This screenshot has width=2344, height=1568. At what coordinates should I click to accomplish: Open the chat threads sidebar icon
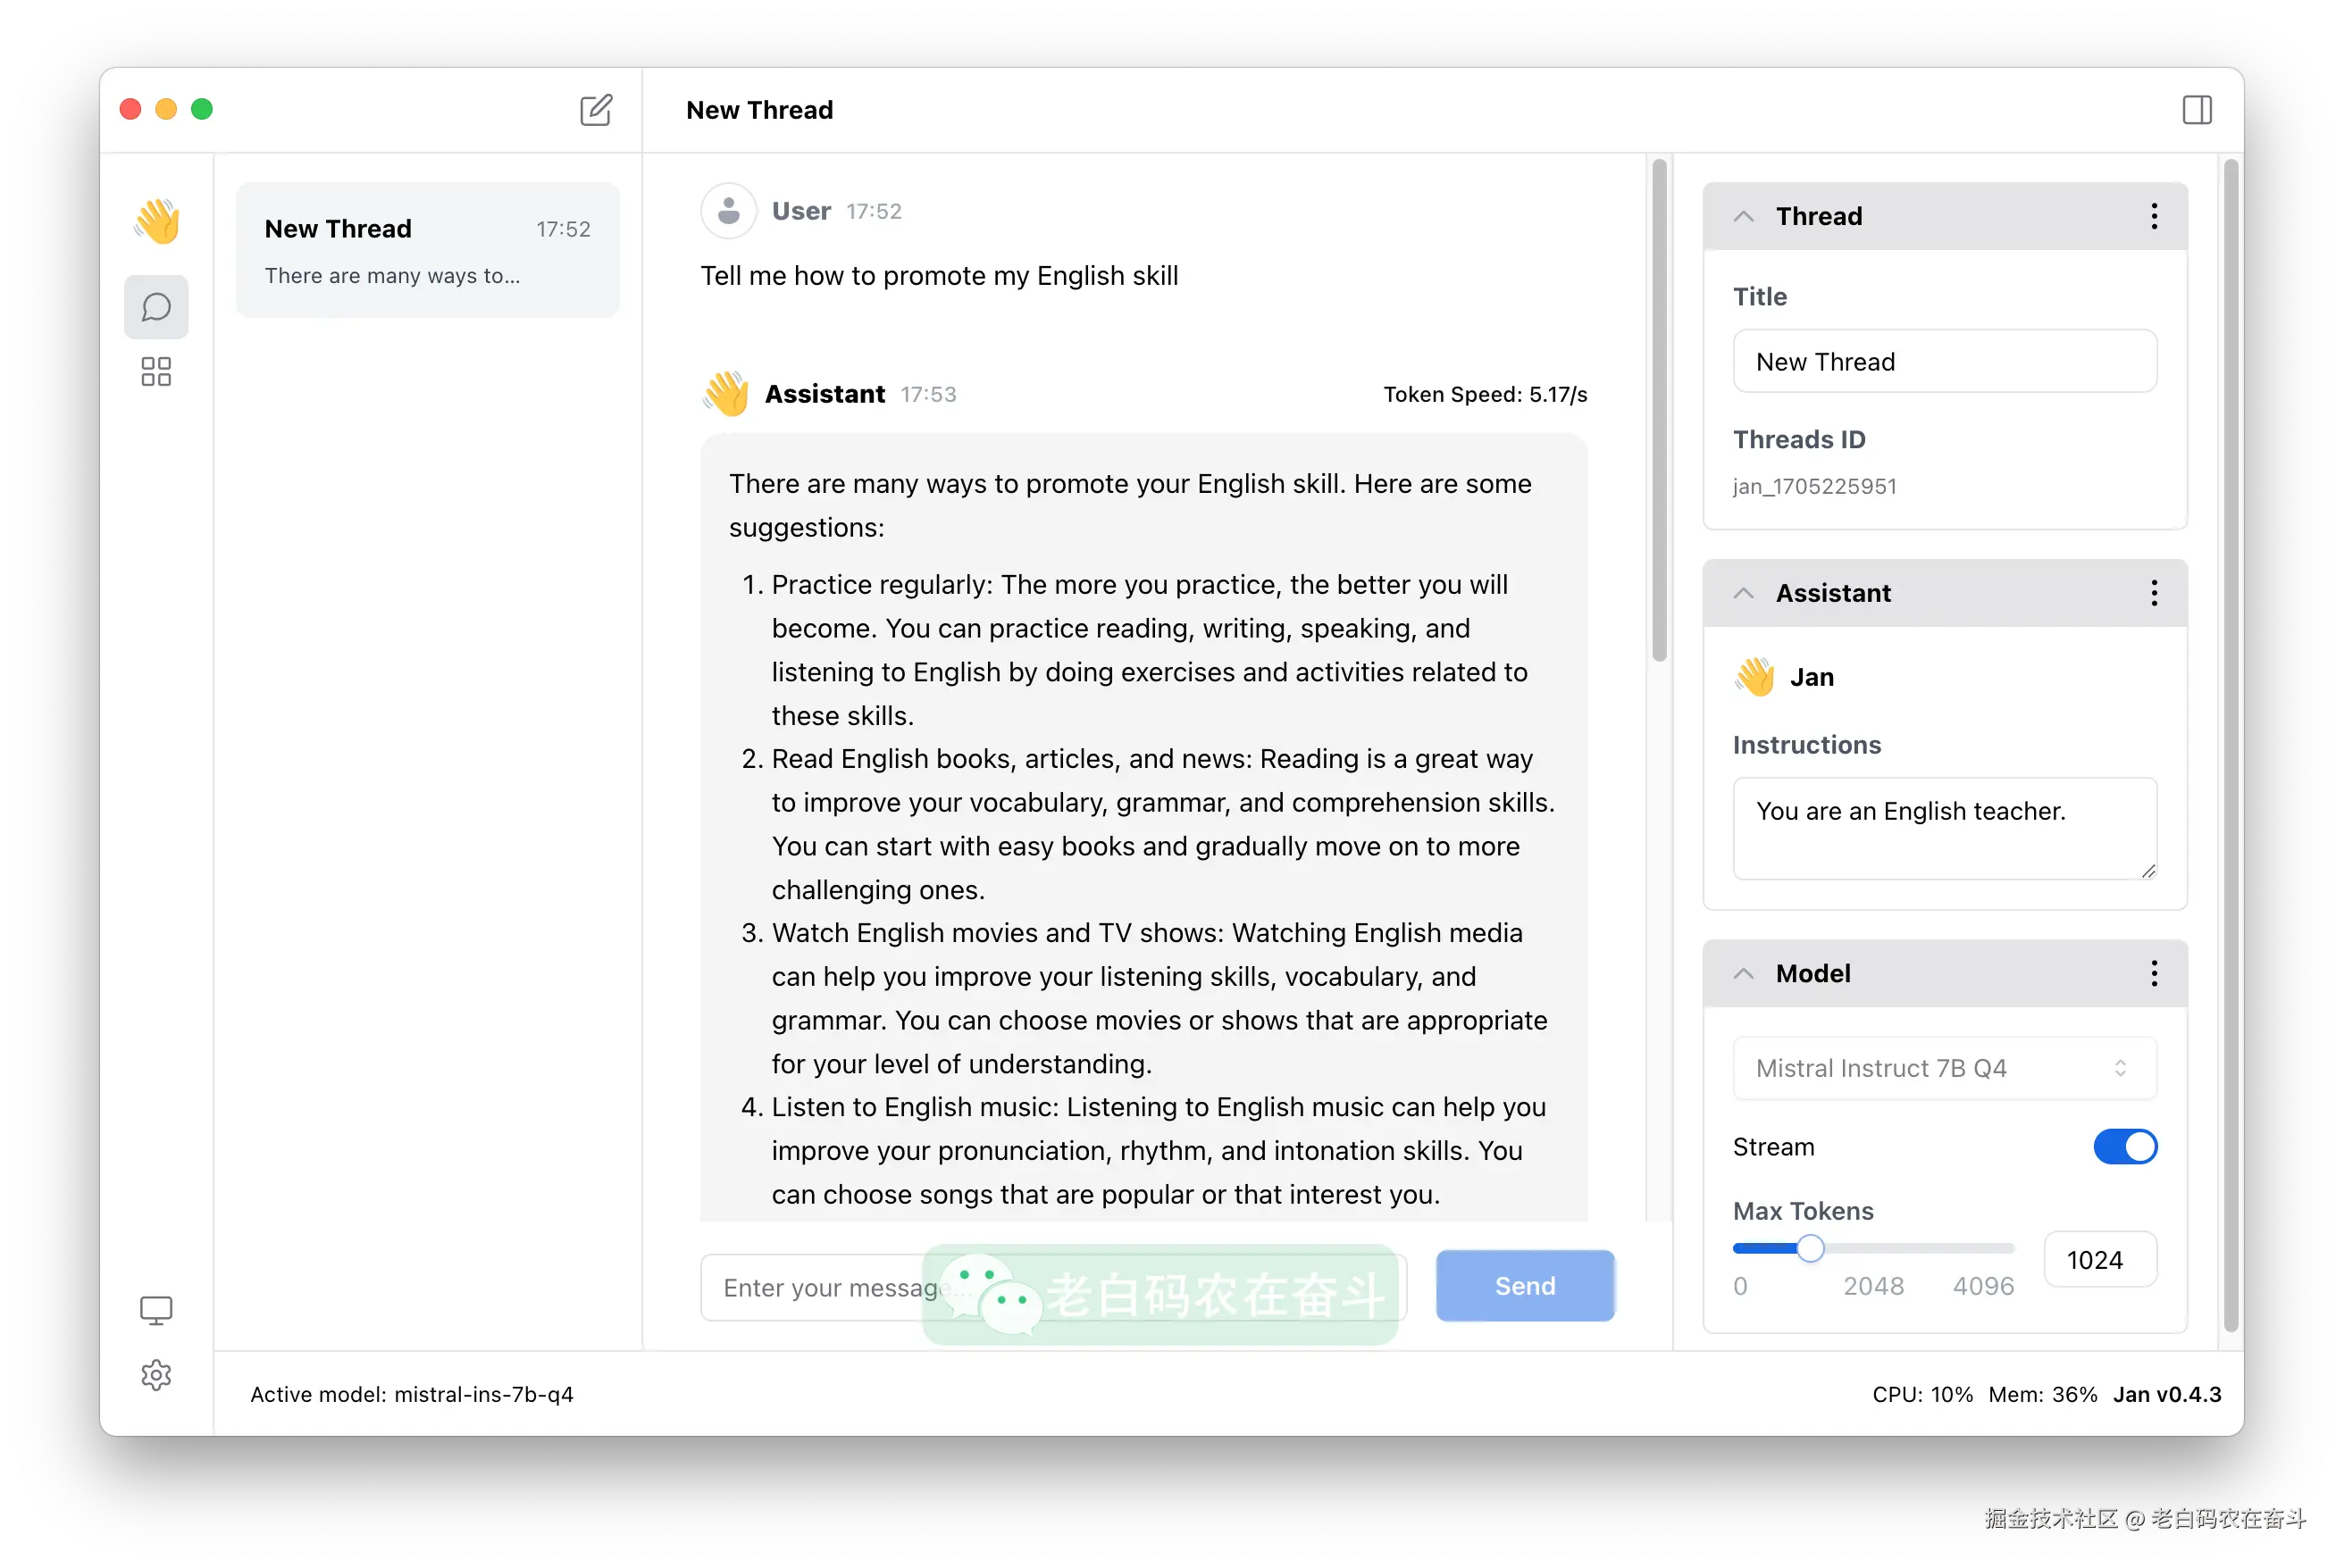pyautogui.click(x=156, y=307)
